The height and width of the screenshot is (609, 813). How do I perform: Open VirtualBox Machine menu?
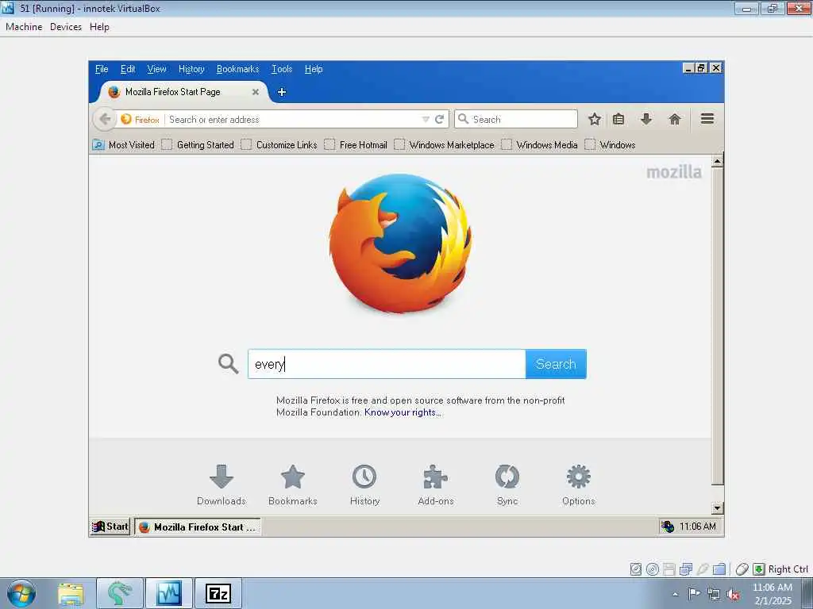(x=24, y=27)
